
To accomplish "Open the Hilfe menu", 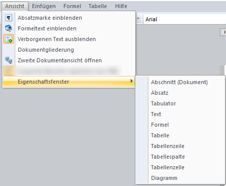I will pyautogui.click(x=121, y=6).
